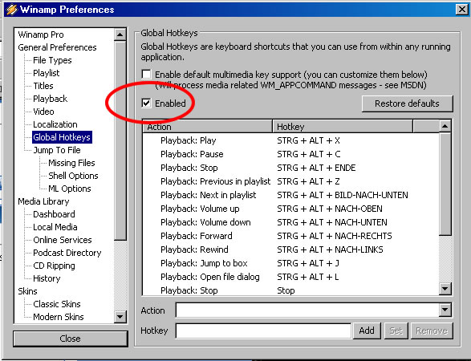Select the Playback: Pause hotkey row
The width and height of the screenshot is (471, 361).
290,154
